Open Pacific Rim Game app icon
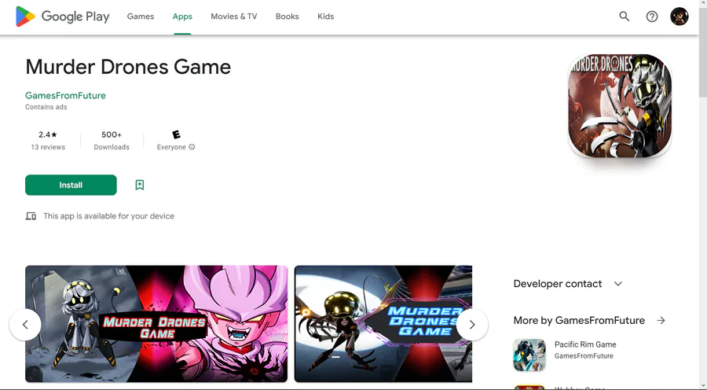This screenshot has width=707, height=390. click(x=529, y=355)
